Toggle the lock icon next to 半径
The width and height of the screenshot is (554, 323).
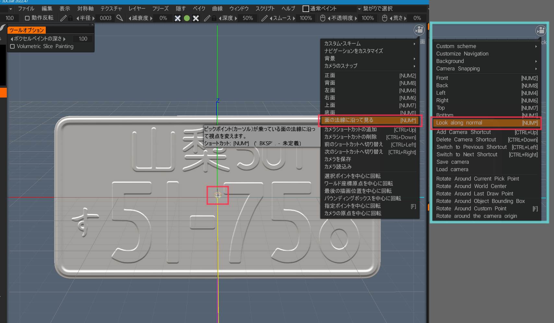click(x=70, y=18)
